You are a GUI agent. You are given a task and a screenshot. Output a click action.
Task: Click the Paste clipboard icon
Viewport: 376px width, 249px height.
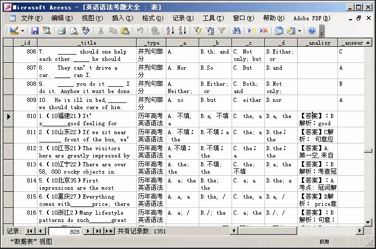125,31
